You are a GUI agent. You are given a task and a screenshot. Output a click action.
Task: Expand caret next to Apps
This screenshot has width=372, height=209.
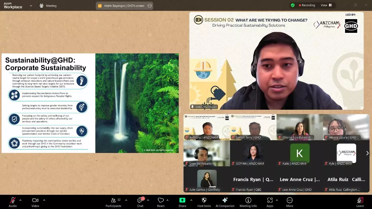point(277,200)
